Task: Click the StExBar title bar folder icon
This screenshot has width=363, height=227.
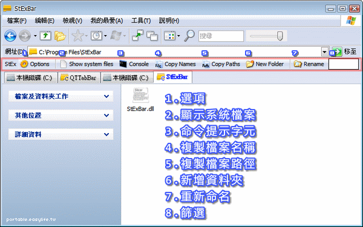Action: (7, 8)
